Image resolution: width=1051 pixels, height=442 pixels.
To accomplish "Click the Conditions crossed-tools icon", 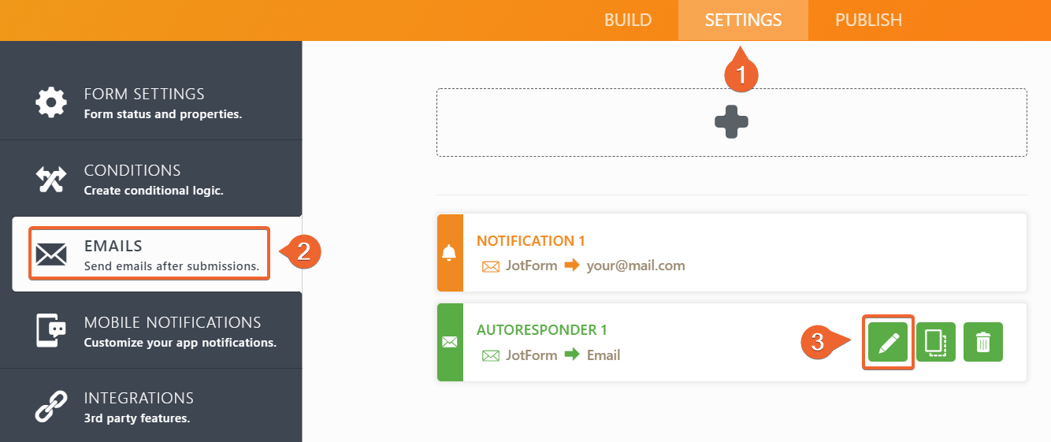I will [x=52, y=179].
